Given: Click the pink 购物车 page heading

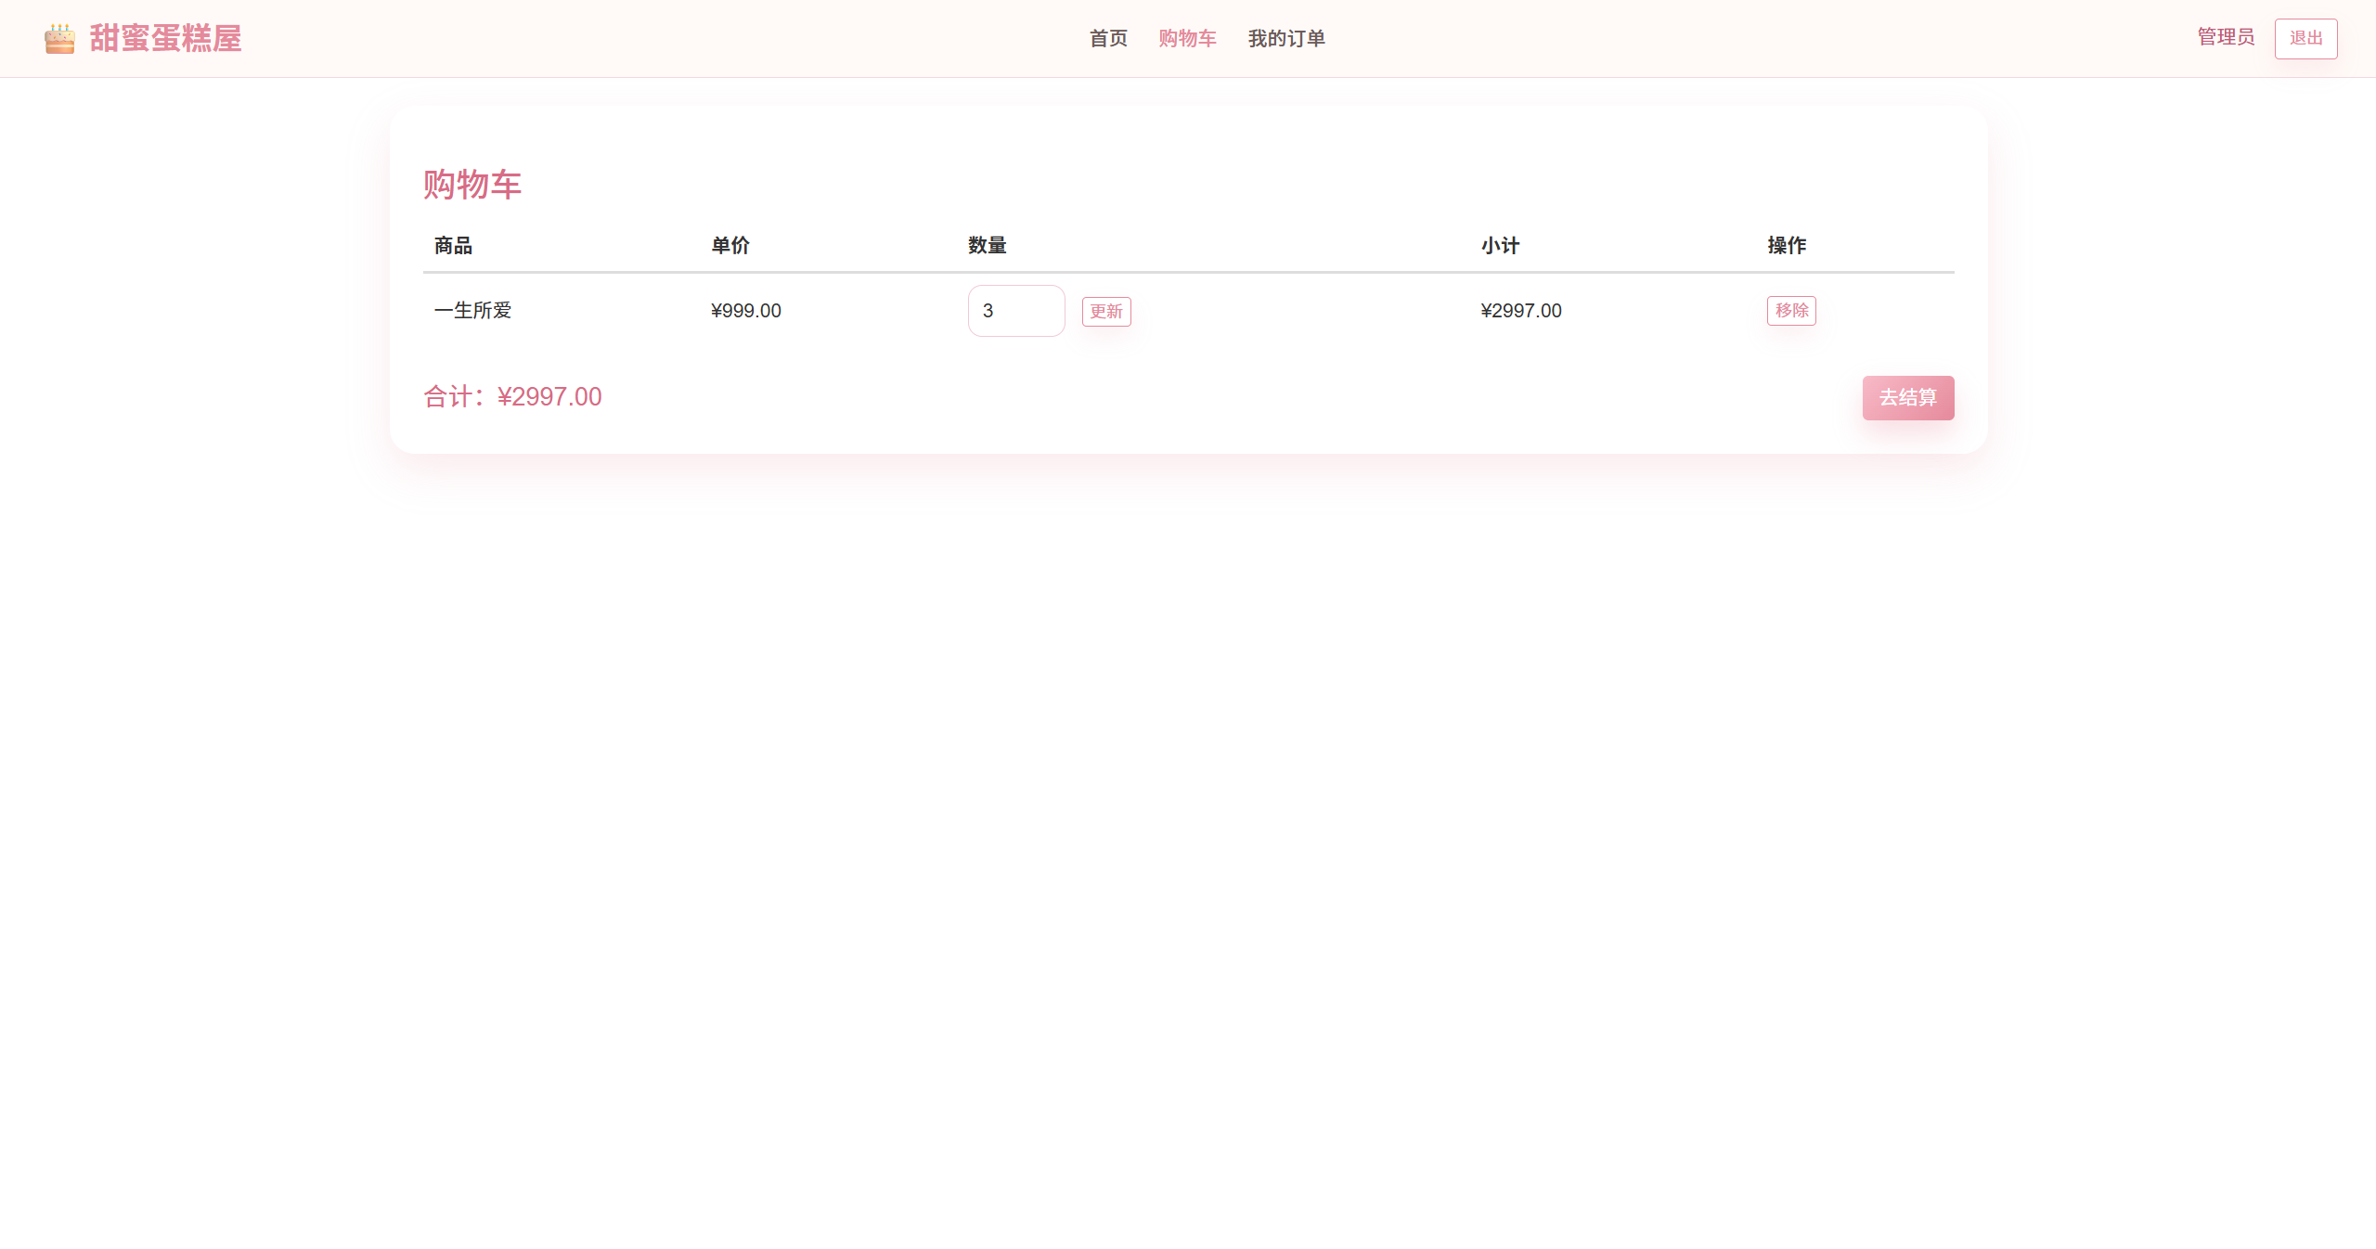Looking at the screenshot, I should coord(472,185).
